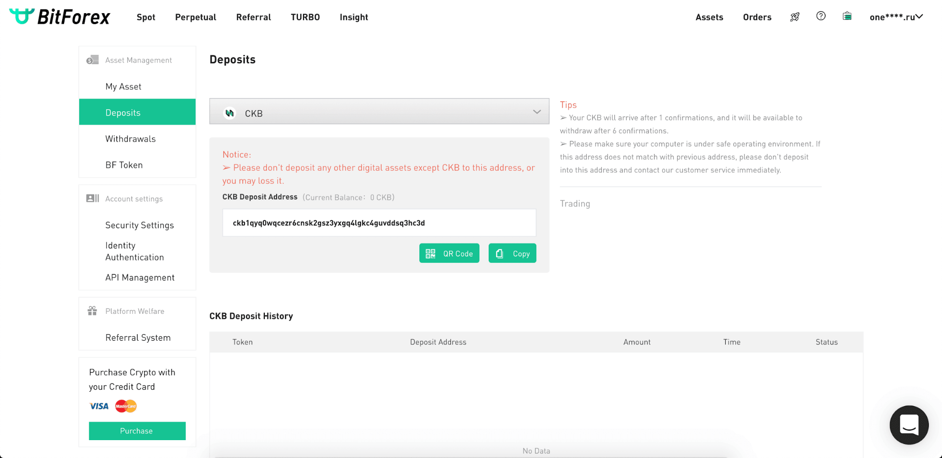Click the Account settings section icon

[92, 198]
